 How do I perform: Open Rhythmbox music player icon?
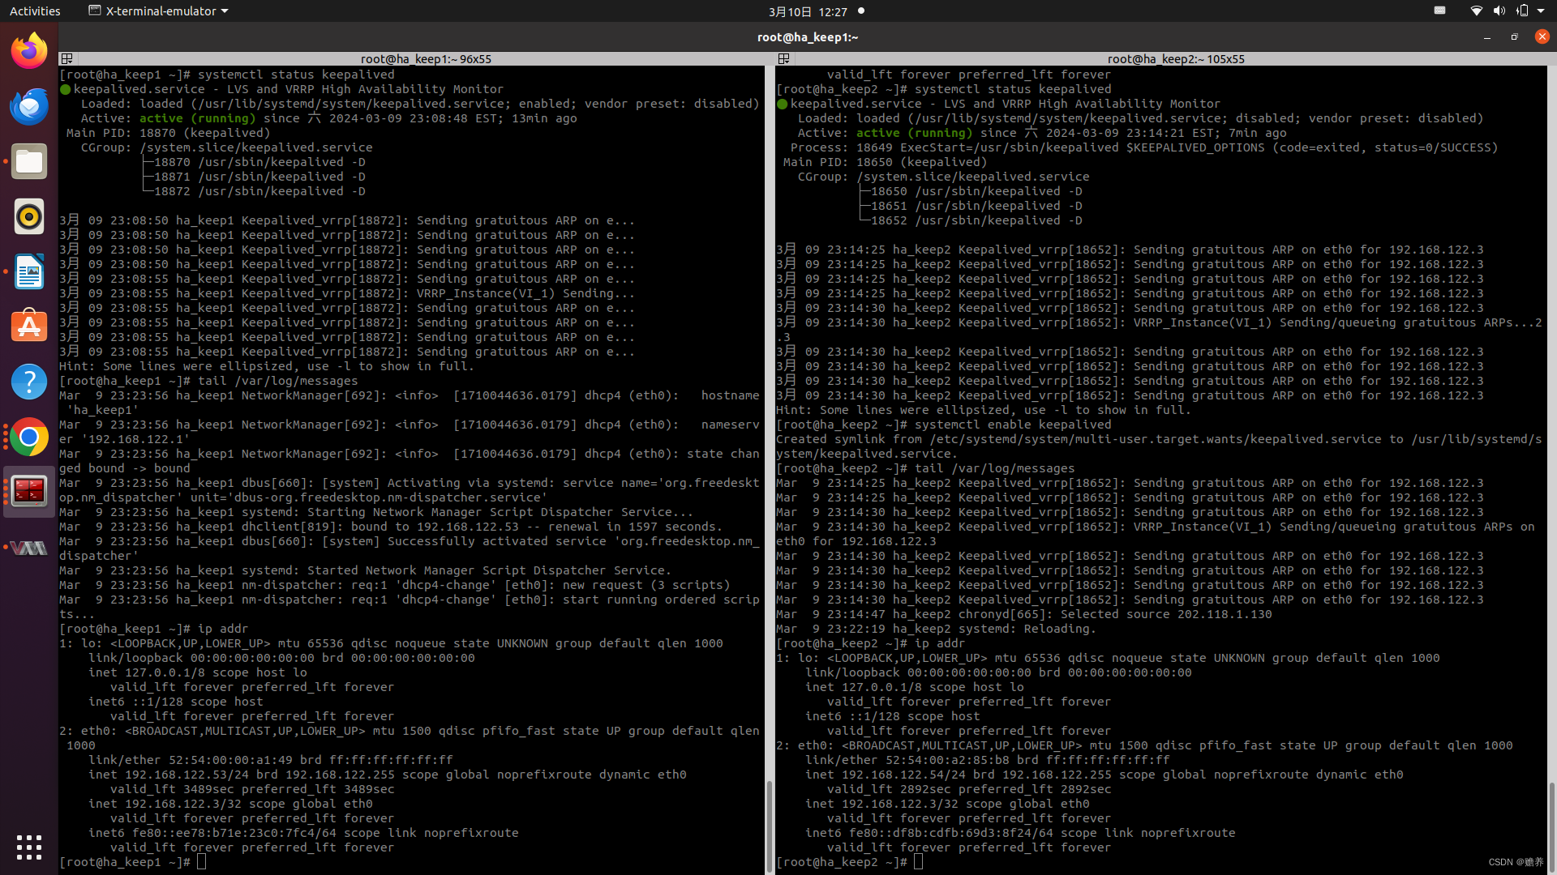(x=29, y=216)
